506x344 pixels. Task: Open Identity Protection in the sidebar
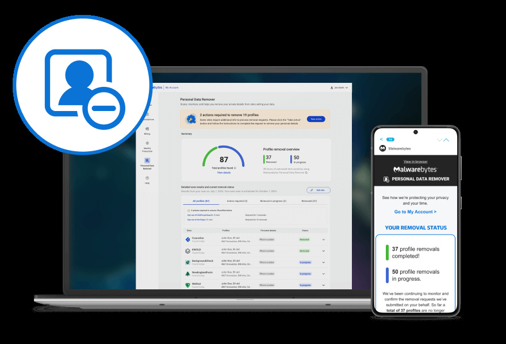click(x=147, y=147)
